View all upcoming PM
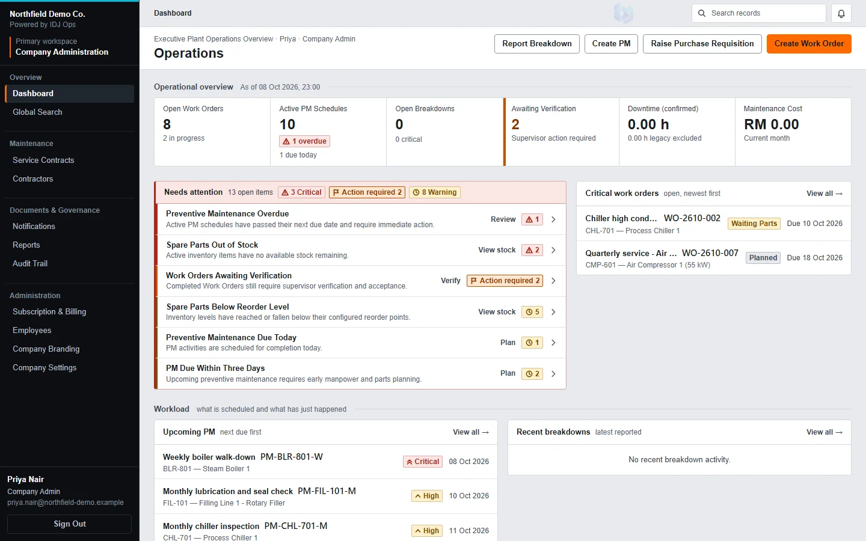The height and width of the screenshot is (541, 866). (x=471, y=432)
